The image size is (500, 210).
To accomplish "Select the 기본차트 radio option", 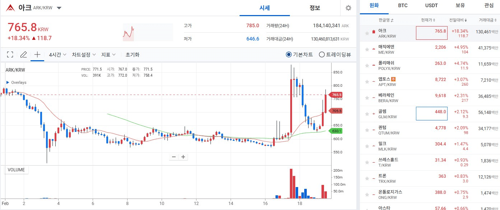I will (289, 55).
